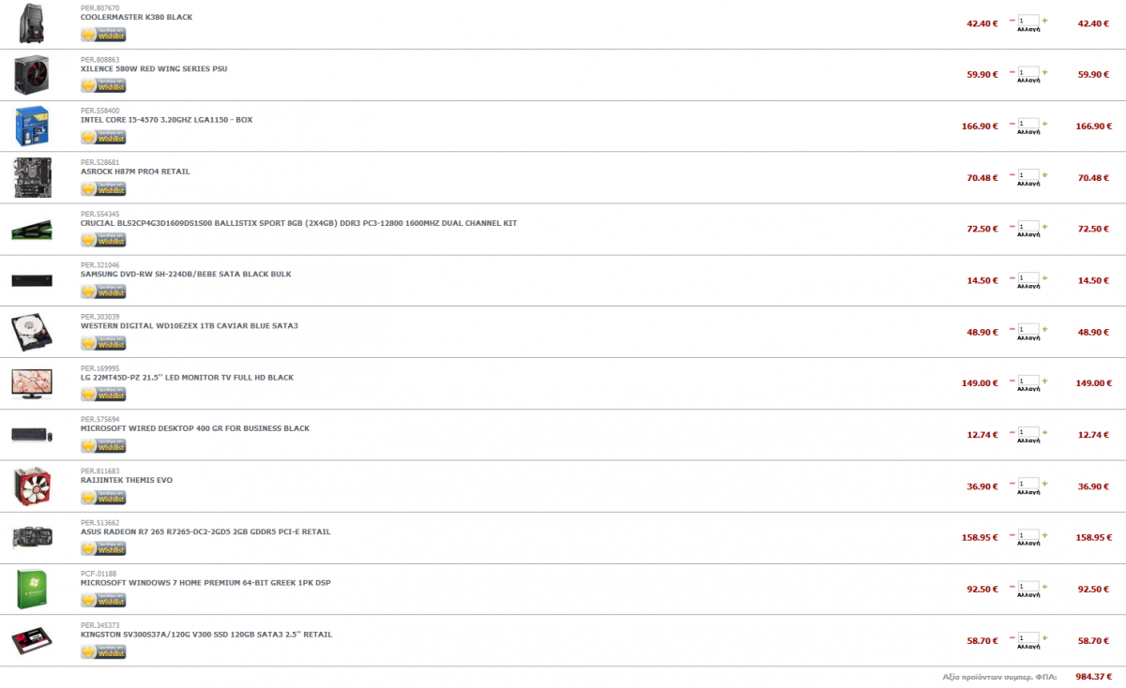Decrease quantity of Kingston V300 SSD
The width and height of the screenshot is (1126, 688).
(1012, 638)
